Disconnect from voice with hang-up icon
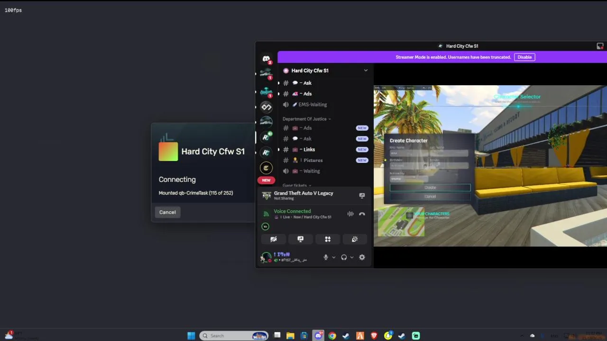607x341 pixels. (362, 214)
